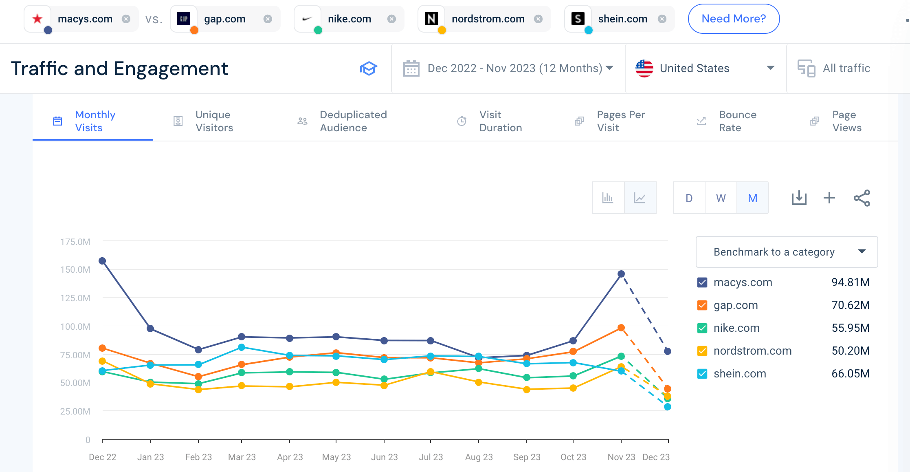Click the devices icon beside All traffic
This screenshot has height=472, width=910.
(x=807, y=68)
